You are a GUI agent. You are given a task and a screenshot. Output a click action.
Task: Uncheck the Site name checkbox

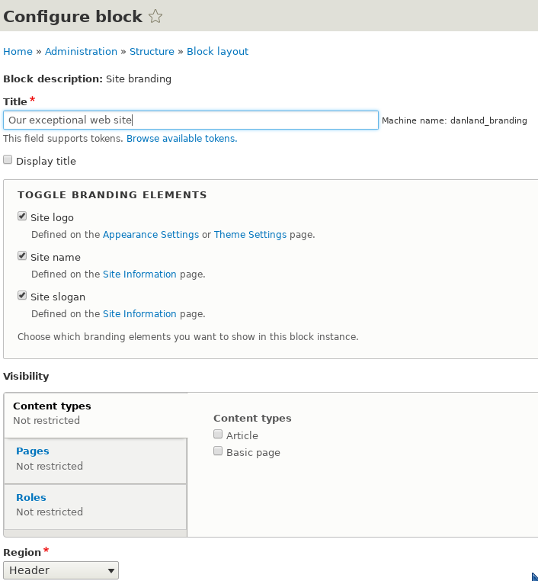coord(22,255)
